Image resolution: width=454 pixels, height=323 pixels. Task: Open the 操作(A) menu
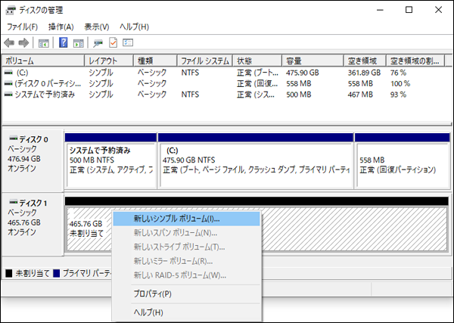tap(61, 27)
